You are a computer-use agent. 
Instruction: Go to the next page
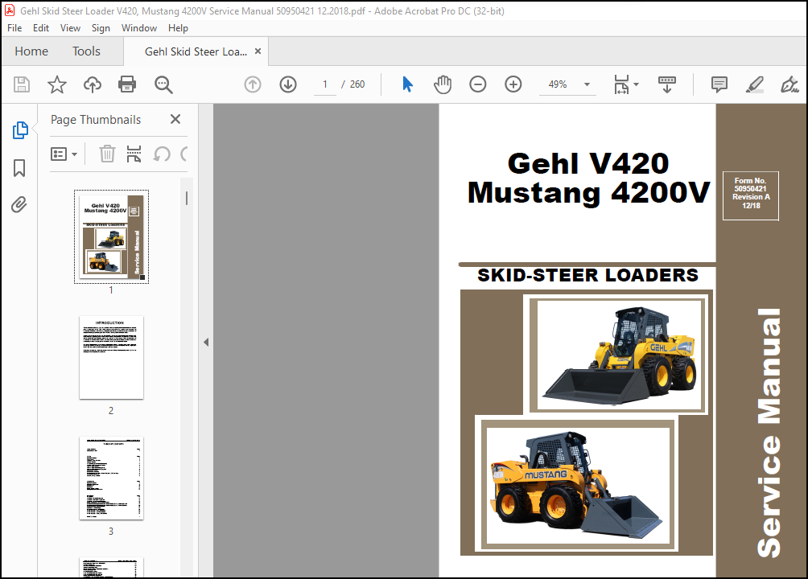coord(288,84)
